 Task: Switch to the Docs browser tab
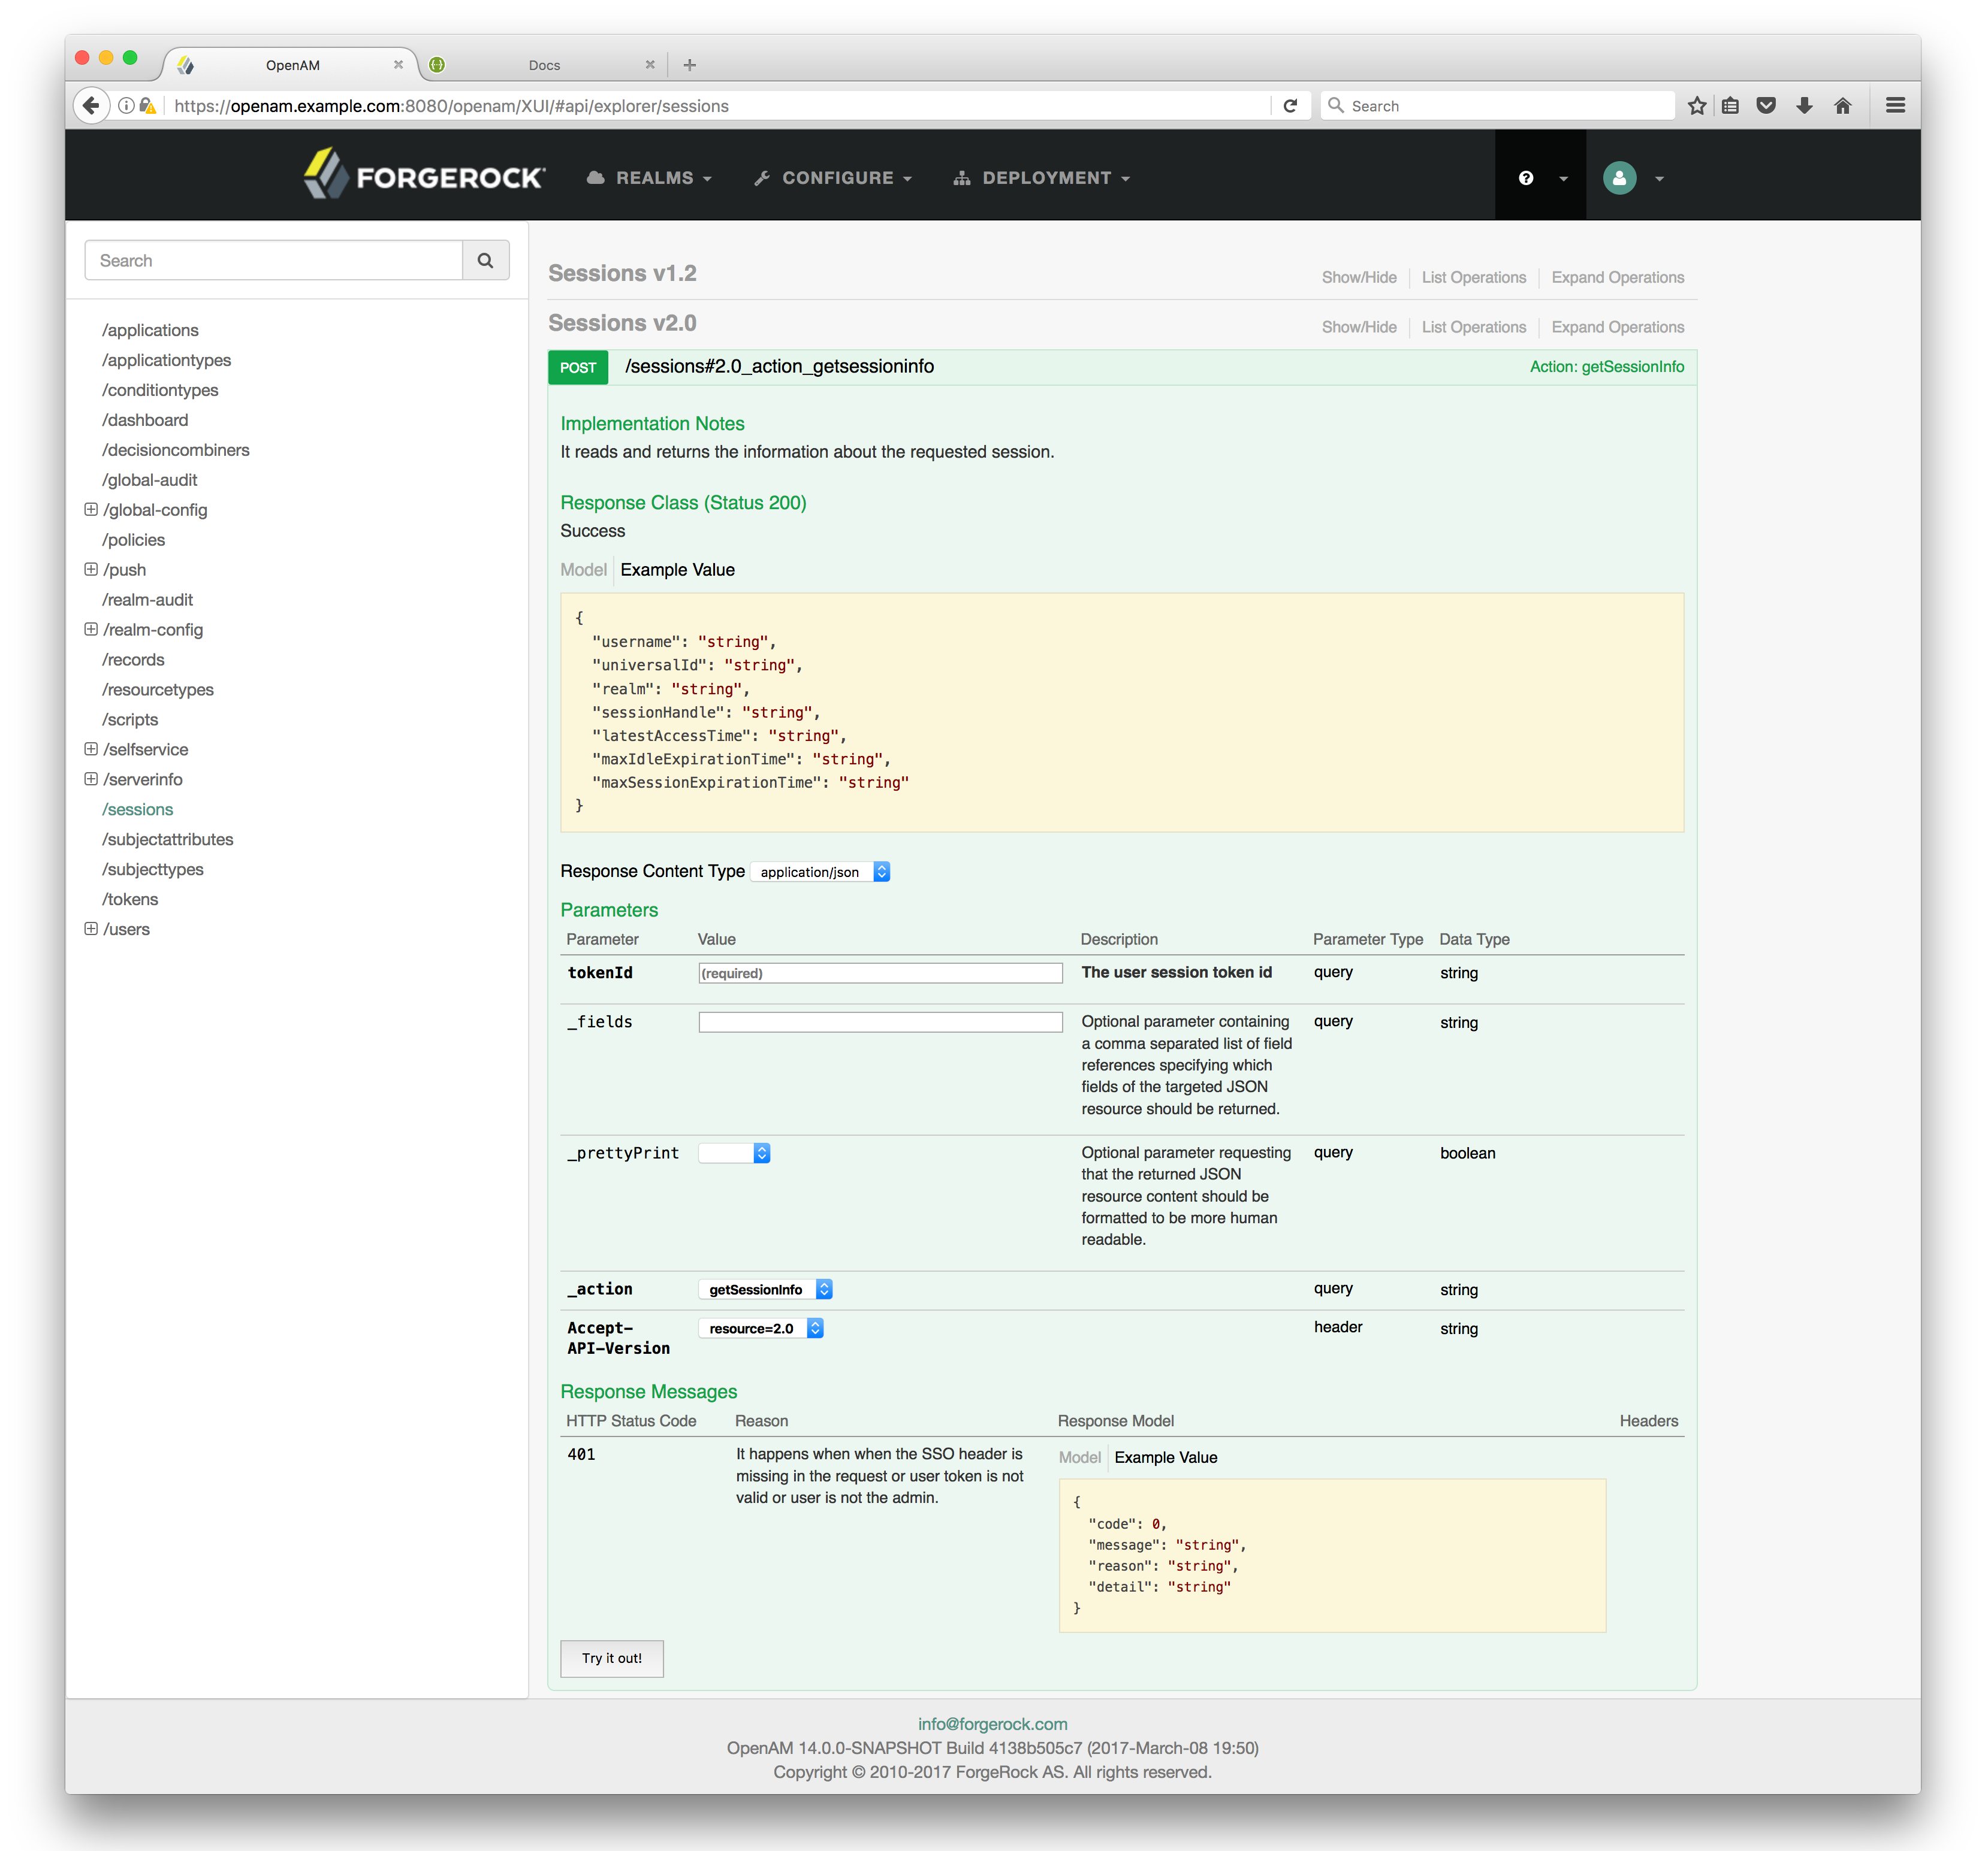click(x=545, y=64)
